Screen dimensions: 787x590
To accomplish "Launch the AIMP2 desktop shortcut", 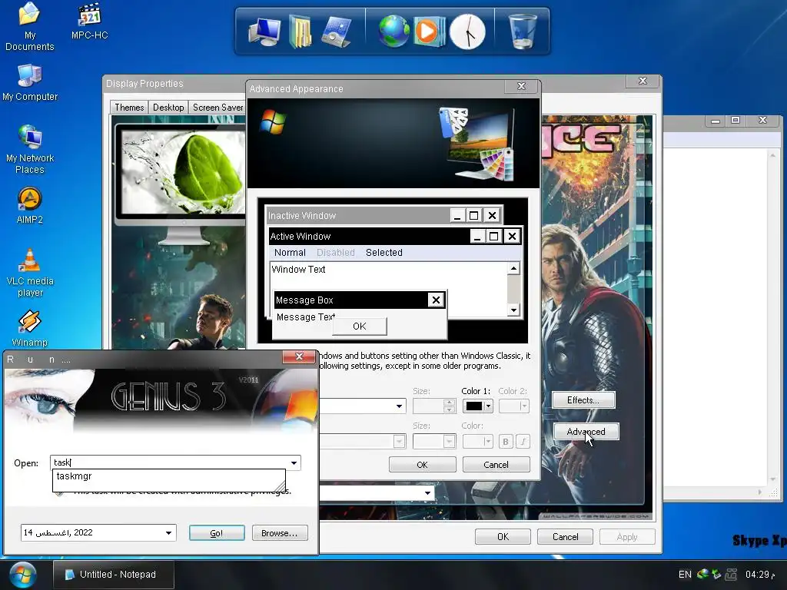I will [30, 204].
